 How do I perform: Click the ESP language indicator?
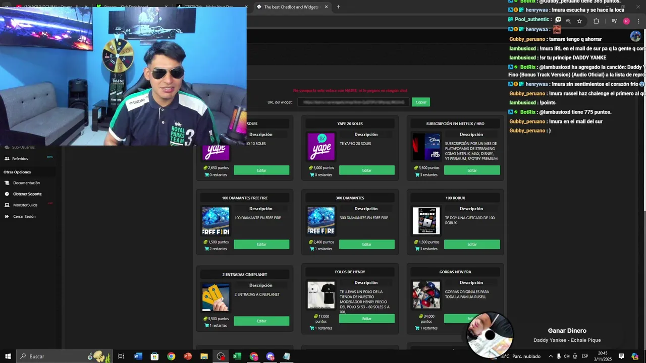[585, 356]
